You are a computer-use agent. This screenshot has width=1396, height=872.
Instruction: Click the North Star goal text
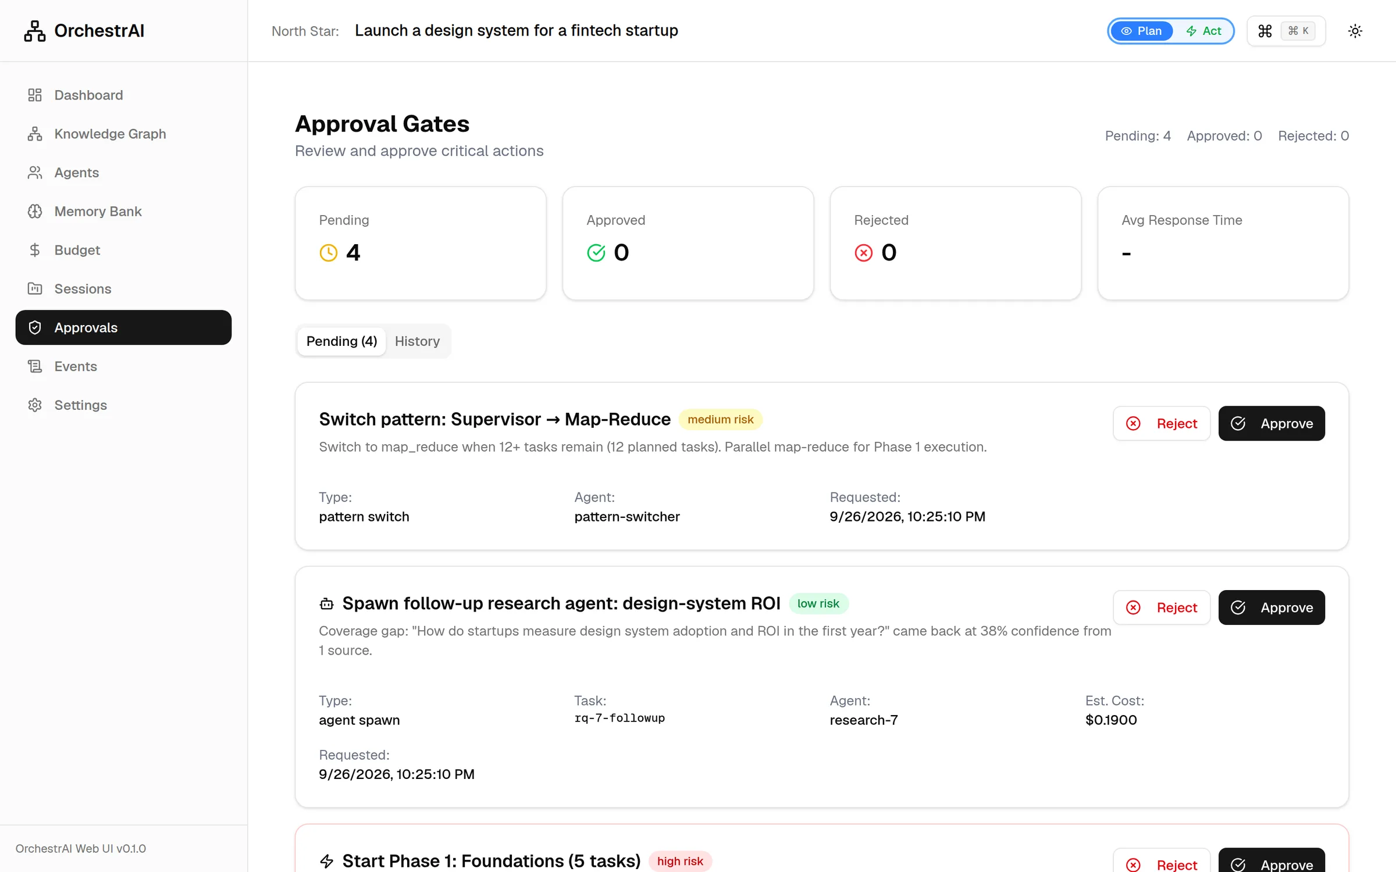point(517,30)
